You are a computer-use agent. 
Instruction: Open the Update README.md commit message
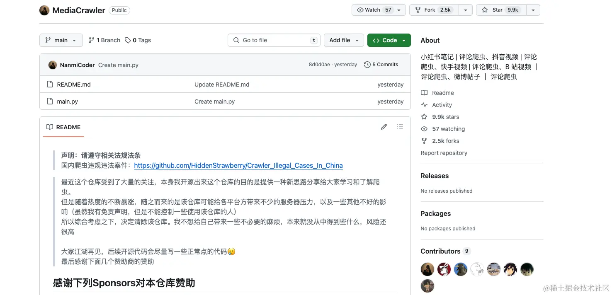tap(222, 85)
